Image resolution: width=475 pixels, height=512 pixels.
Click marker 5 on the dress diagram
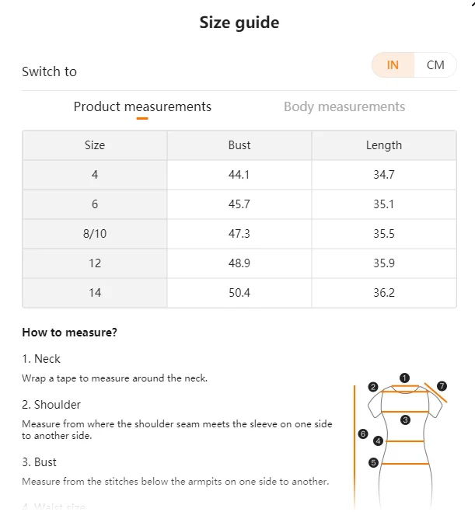[x=373, y=463]
